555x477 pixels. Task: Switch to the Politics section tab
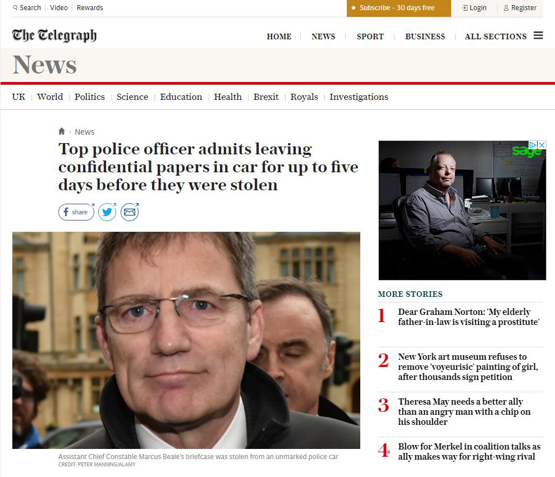[90, 97]
